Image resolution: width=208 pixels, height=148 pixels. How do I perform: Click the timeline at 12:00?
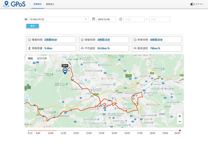click(76, 133)
